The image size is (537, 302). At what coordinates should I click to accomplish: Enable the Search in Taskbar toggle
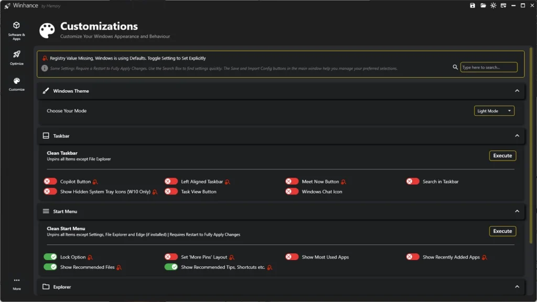tap(413, 181)
